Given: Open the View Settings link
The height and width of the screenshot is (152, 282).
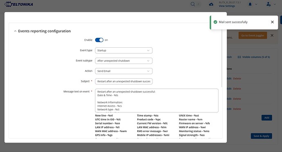Looking at the screenshot, I should [x=227, y=6].
